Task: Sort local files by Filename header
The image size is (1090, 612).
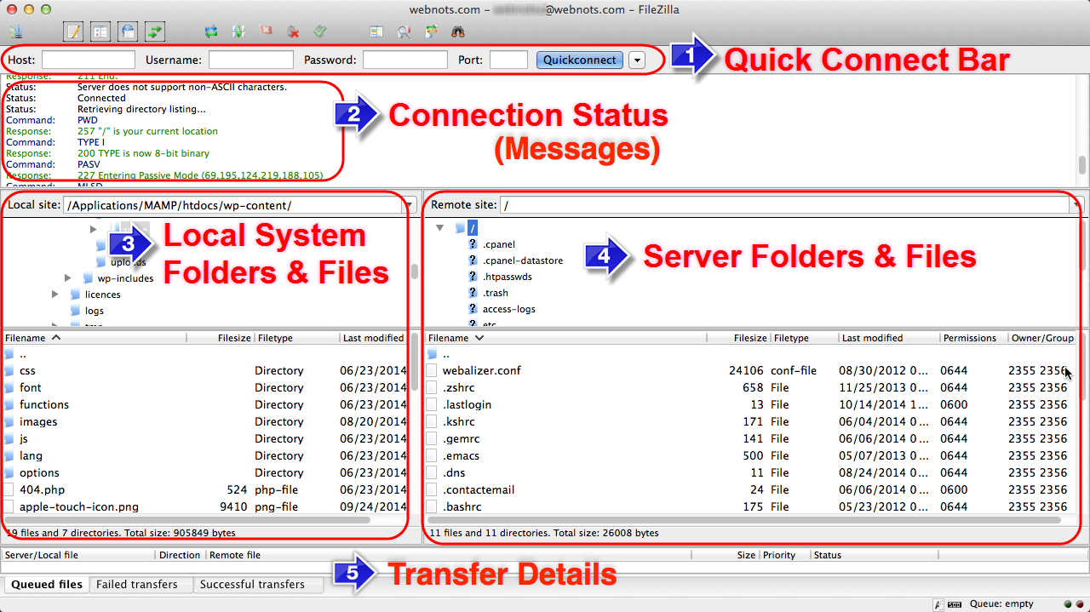Action: tap(94, 338)
